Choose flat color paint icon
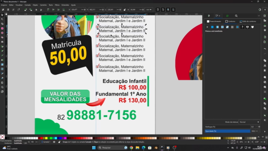The width and height of the screenshot is (268, 151). 212,27
